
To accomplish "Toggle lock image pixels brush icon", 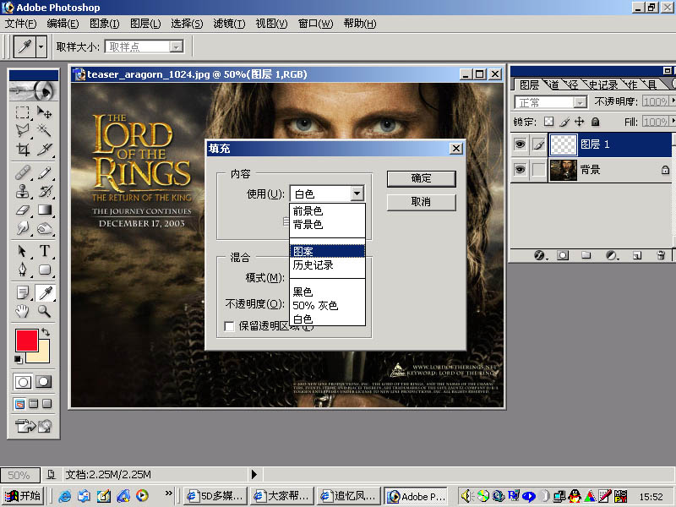I will tap(564, 122).
